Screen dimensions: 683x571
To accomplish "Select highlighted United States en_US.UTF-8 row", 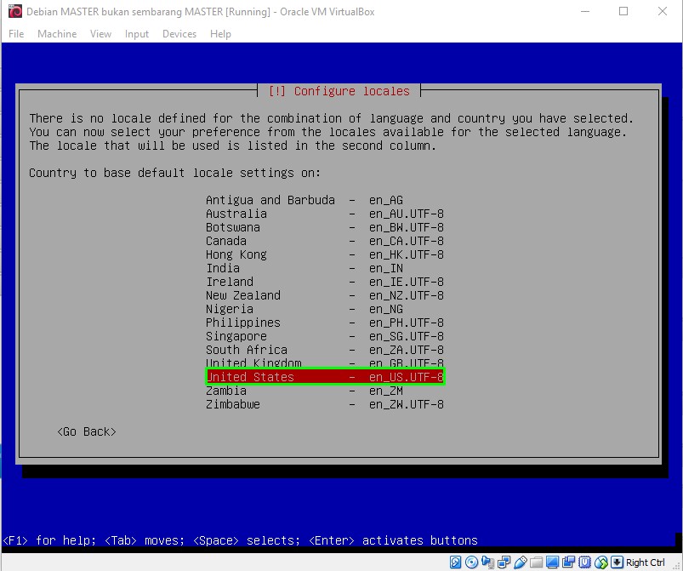I will [325, 377].
